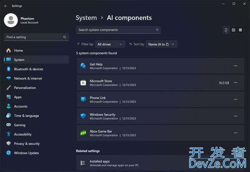Open Gaming settings
Screen dimensions: 250x172
tap(36, 125)
